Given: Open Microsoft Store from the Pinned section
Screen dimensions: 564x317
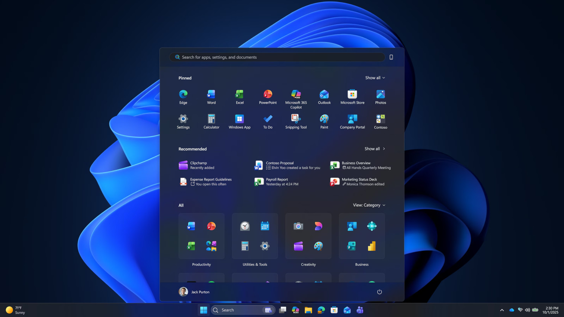Looking at the screenshot, I should click(x=352, y=97).
